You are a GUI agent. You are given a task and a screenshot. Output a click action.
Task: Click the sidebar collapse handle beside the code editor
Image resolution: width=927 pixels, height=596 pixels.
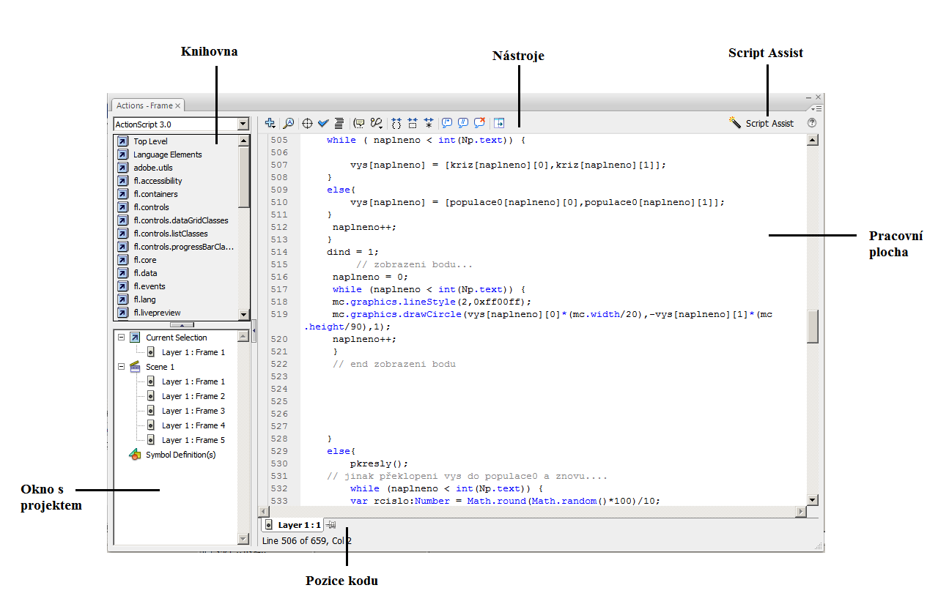coord(254,331)
